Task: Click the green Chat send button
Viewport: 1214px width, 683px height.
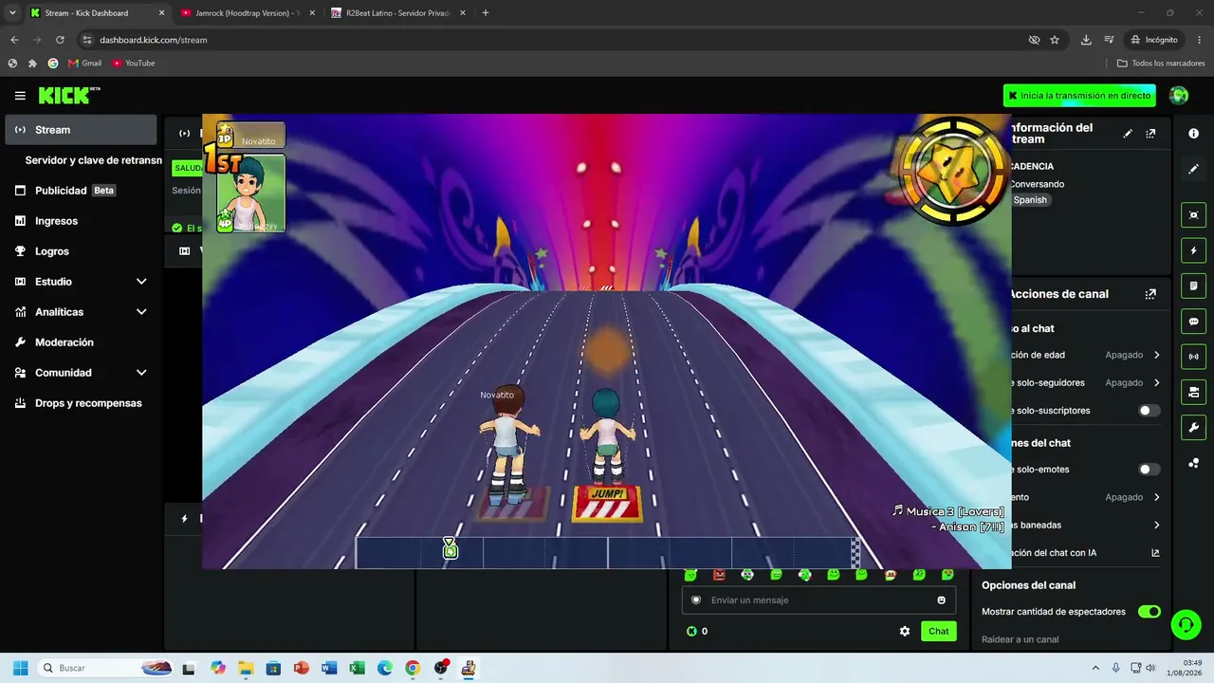Action: (938, 631)
